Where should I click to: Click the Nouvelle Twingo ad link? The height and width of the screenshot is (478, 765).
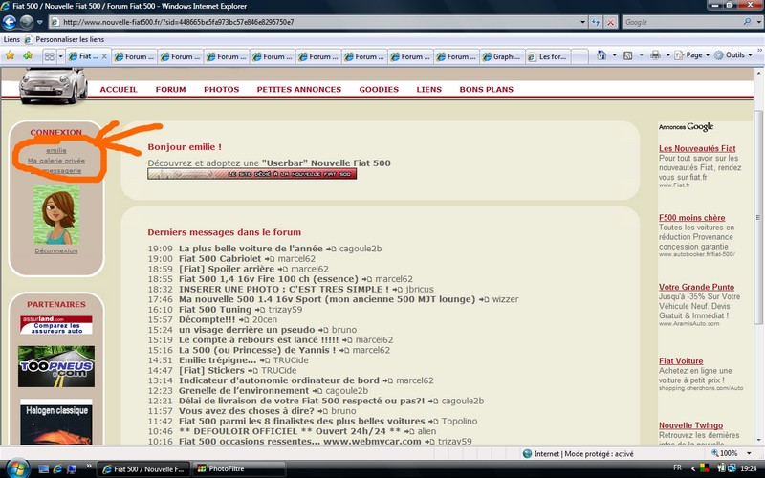690,425
